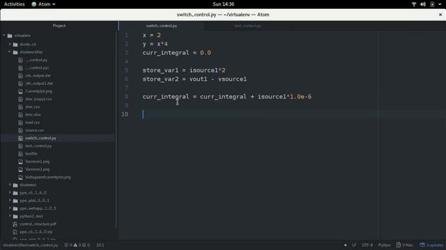Open the Atom application menu in top bar
446x250 pixels.
pos(43,4)
